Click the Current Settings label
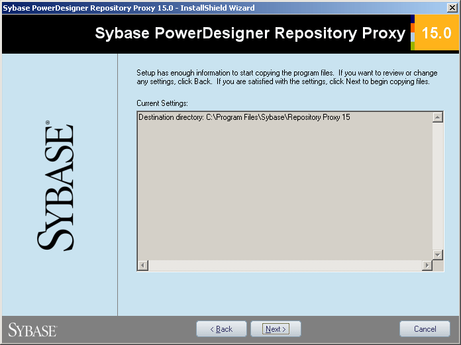Viewport: 461px width, 345px height. tap(162, 103)
